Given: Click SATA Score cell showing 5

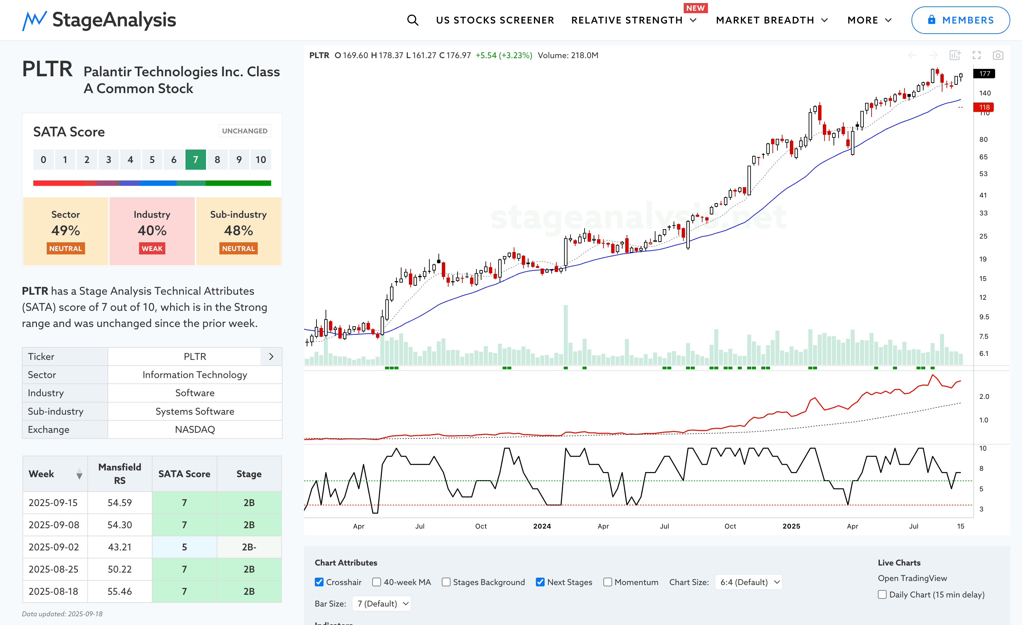Looking at the screenshot, I should pyautogui.click(x=184, y=547).
